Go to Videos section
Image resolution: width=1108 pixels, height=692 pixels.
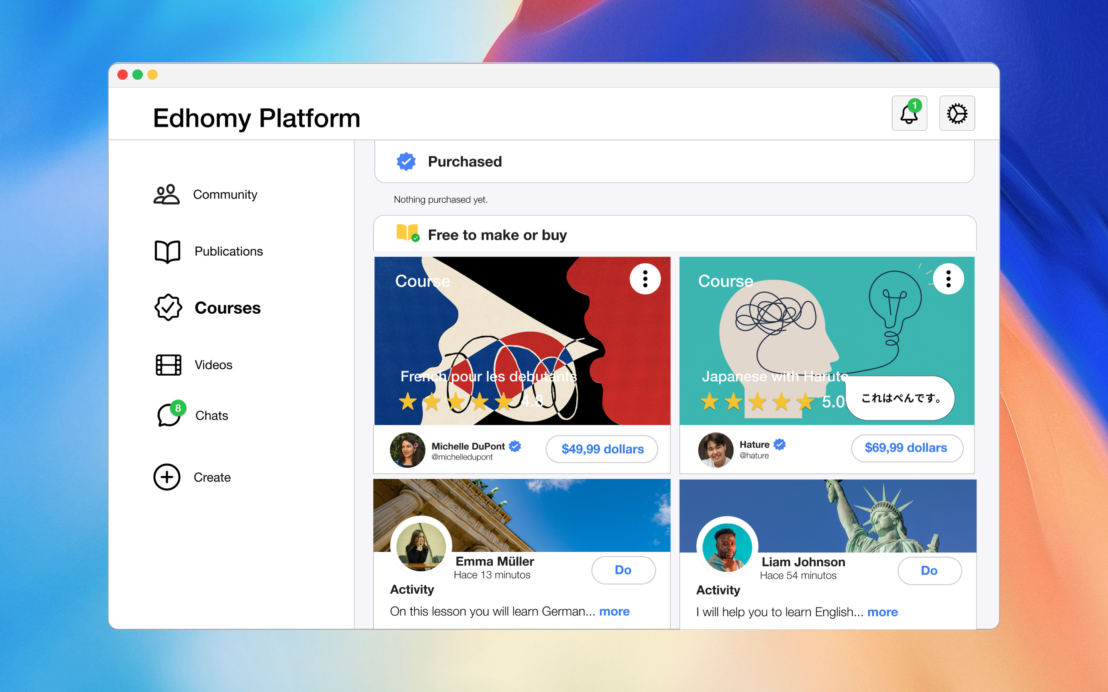point(194,365)
